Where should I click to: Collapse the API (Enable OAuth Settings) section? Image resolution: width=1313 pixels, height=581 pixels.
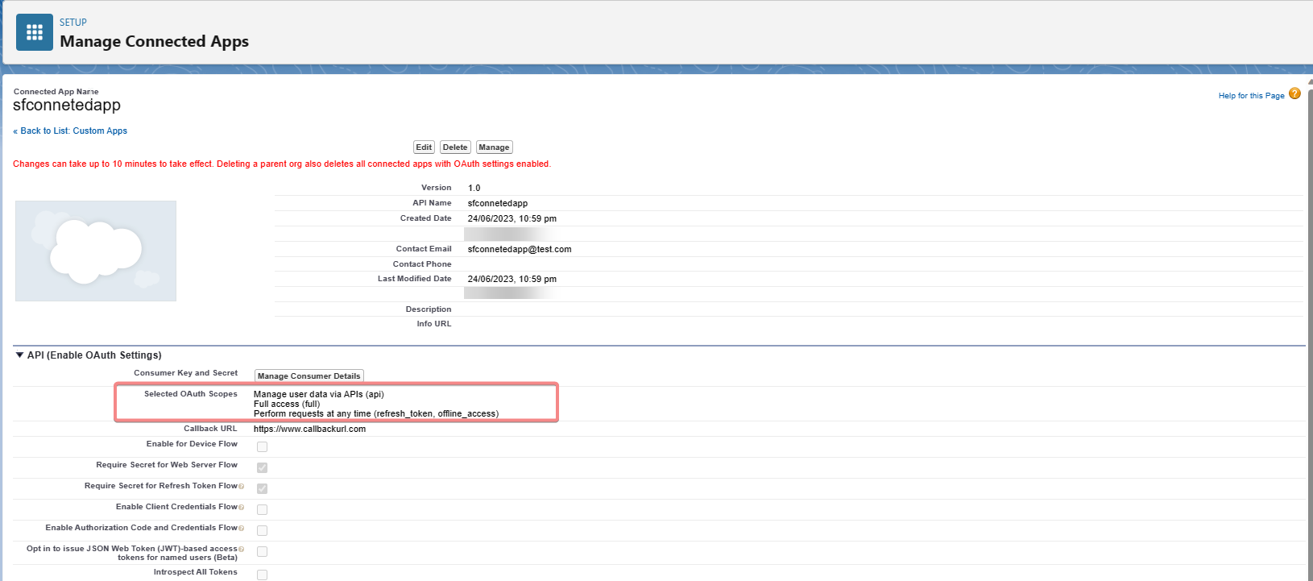pos(19,355)
